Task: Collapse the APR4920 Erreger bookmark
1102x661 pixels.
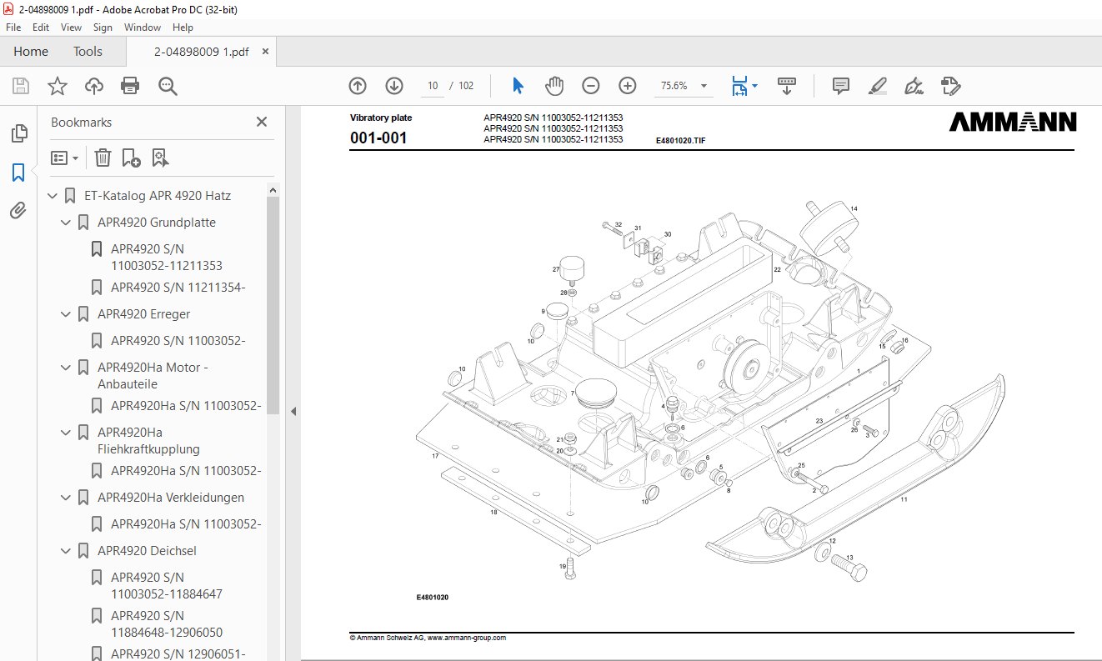Action: tap(67, 314)
